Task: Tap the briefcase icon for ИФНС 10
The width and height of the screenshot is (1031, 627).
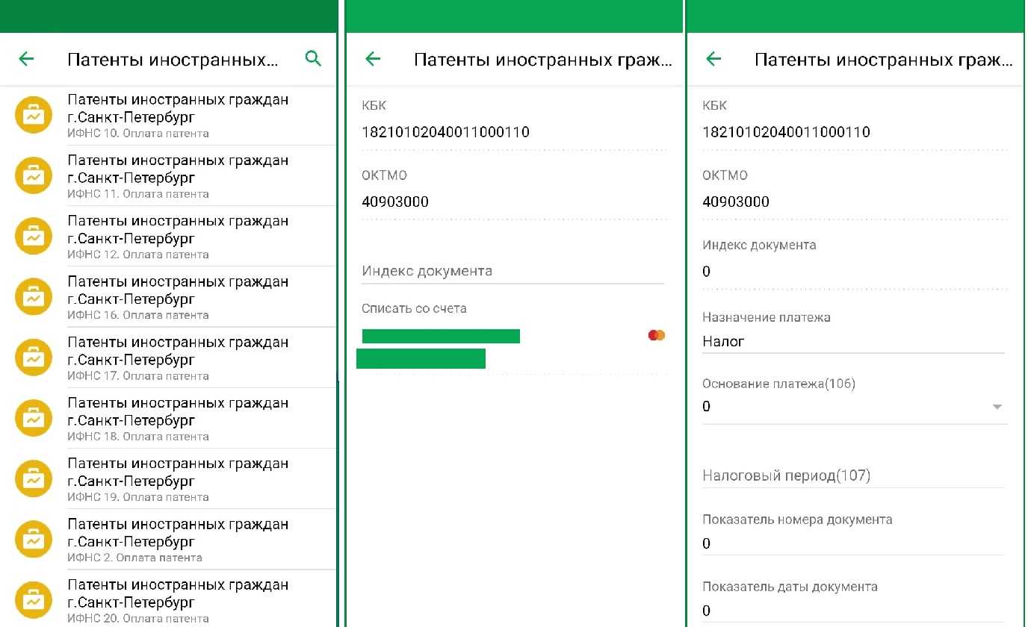Action: 34,115
